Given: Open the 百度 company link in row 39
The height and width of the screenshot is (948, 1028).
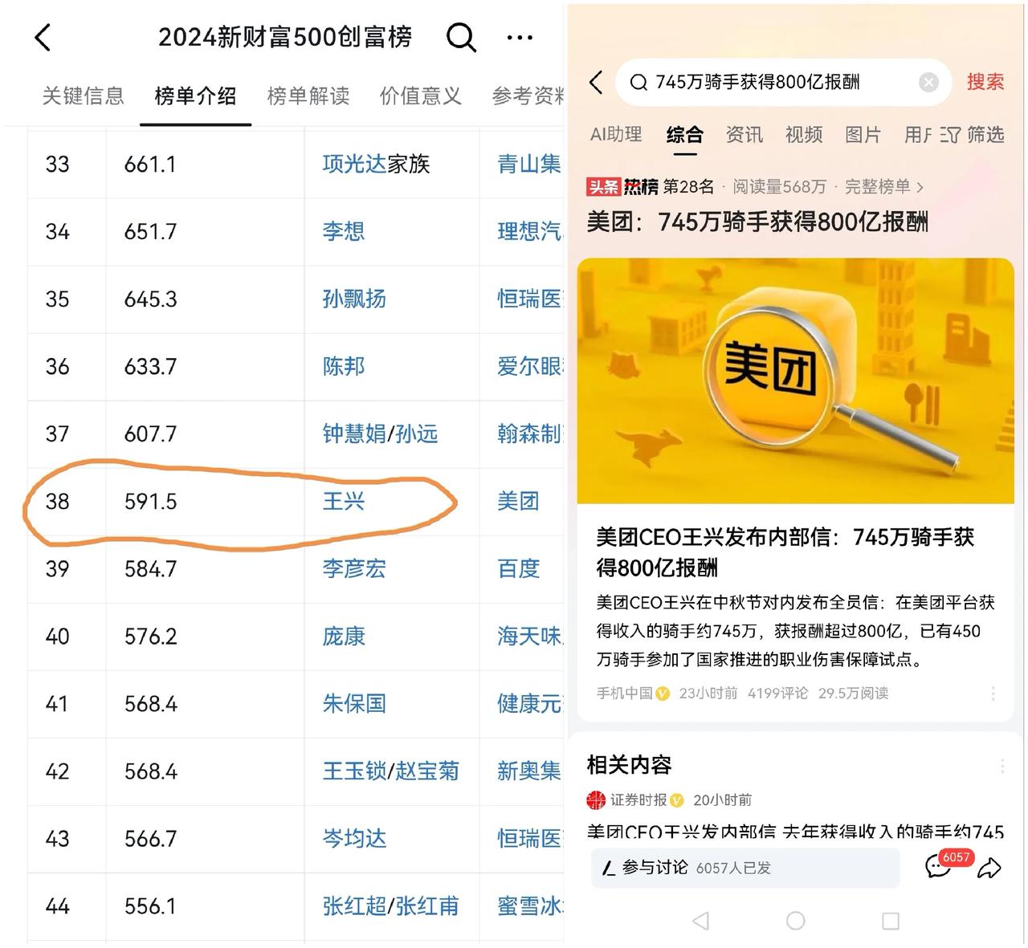Looking at the screenshot, I should click(x=518, y=569).
